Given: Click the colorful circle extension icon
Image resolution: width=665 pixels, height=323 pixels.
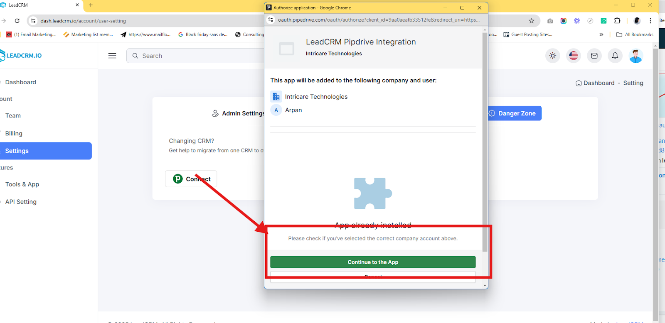Looking at the screenshot, I should [564, 21].
